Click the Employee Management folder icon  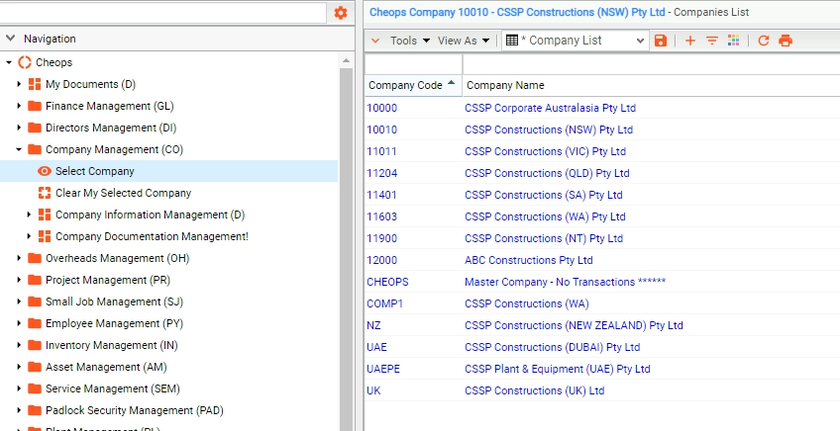pyautogui.click(x=35, y=323)
